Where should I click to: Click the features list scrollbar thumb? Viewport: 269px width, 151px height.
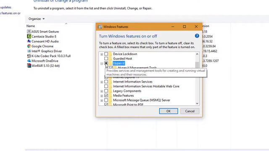(x=197, y=65)
